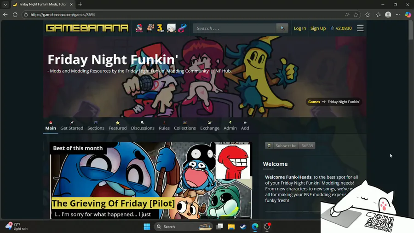This screenshot has height=233, width=414.
Task: Open Friday Night Funkin' game shortcut icon
Action: tap(139, 28)
